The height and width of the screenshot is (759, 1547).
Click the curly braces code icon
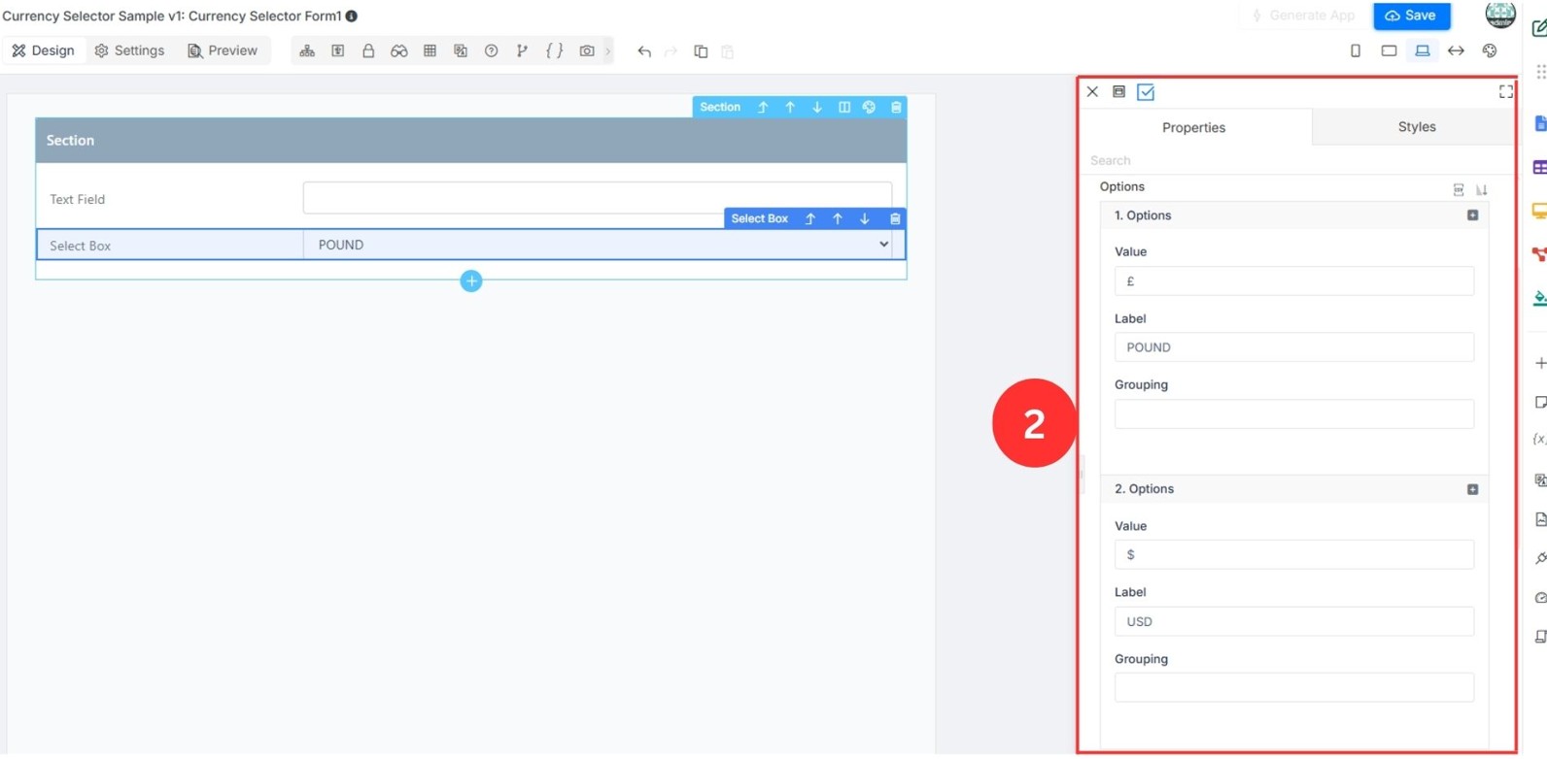tap(554, 51)
